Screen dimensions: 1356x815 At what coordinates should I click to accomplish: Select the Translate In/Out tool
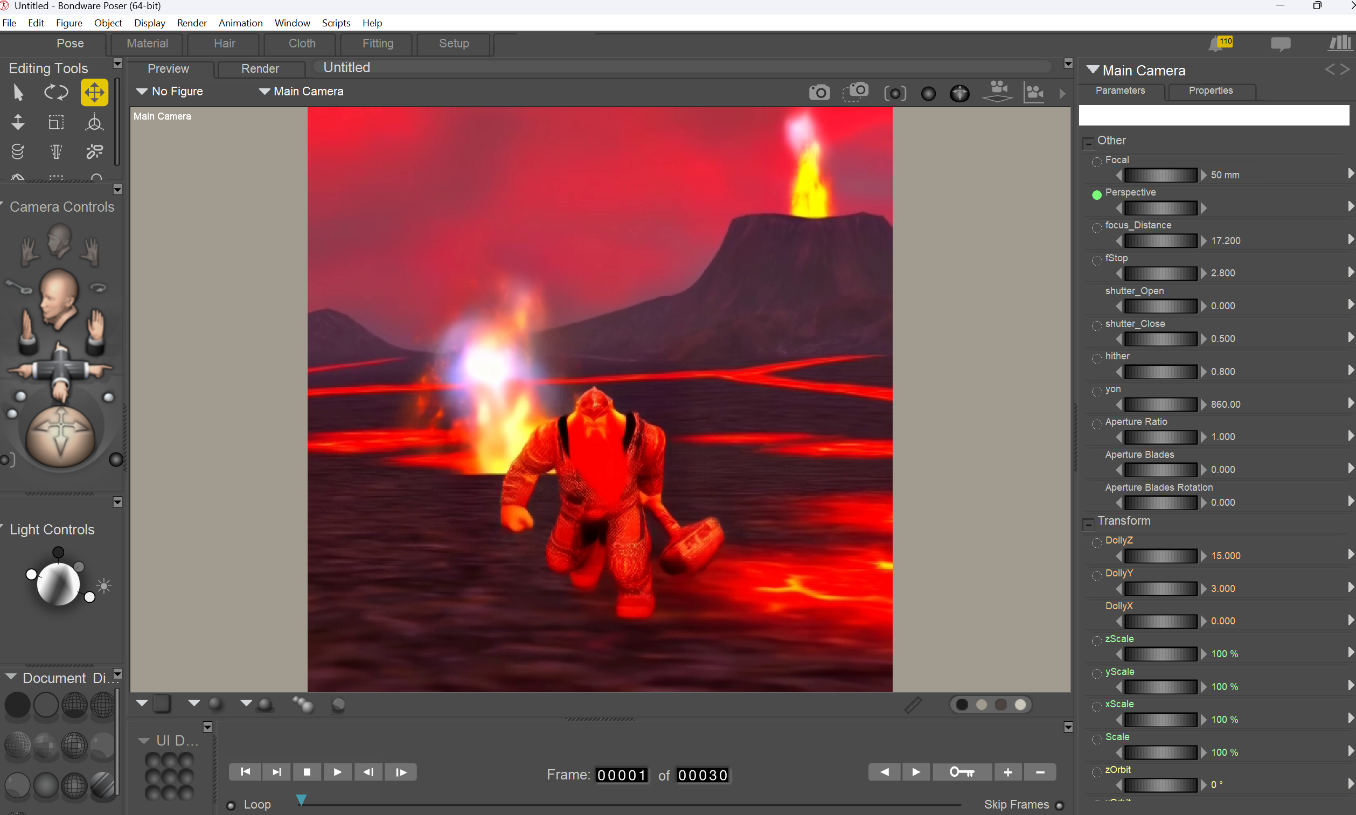18,122
